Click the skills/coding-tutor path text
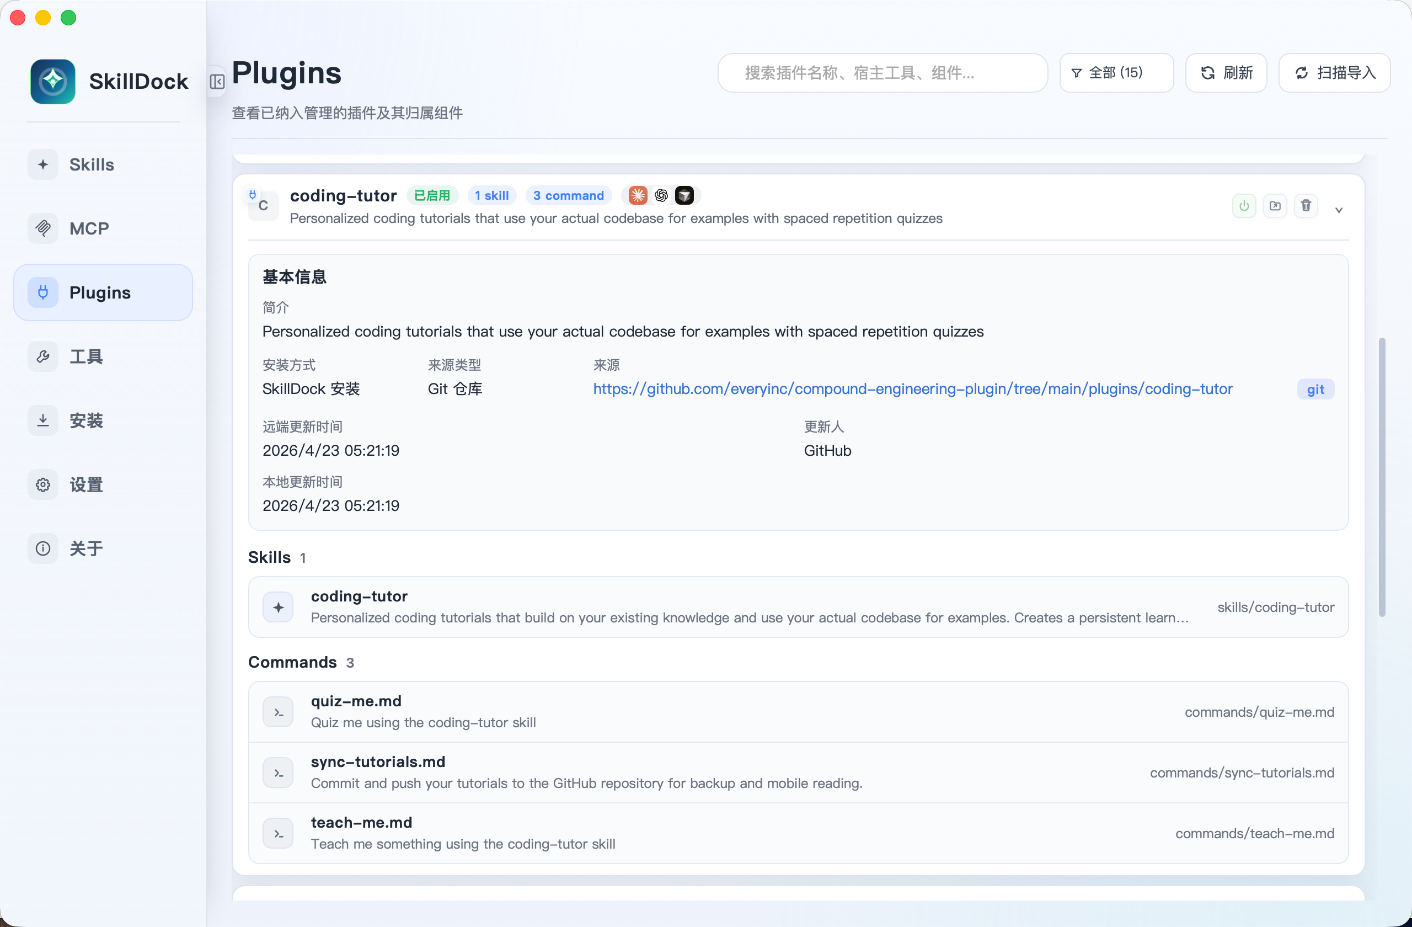 (1276, 607)
